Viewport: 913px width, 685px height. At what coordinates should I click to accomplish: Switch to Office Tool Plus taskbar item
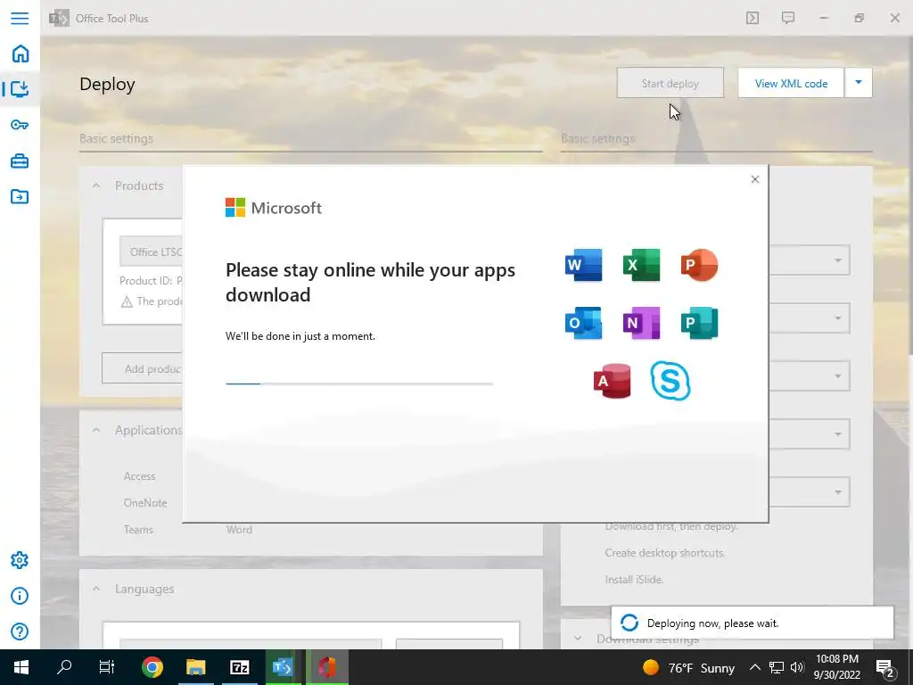tap(283, 667)
